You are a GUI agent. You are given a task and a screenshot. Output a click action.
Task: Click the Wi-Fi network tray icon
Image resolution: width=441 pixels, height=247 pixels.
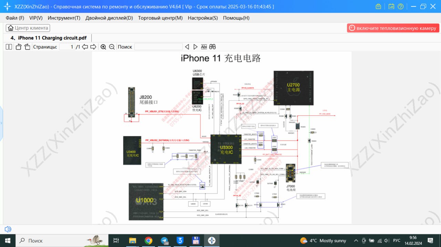(380, 240)
